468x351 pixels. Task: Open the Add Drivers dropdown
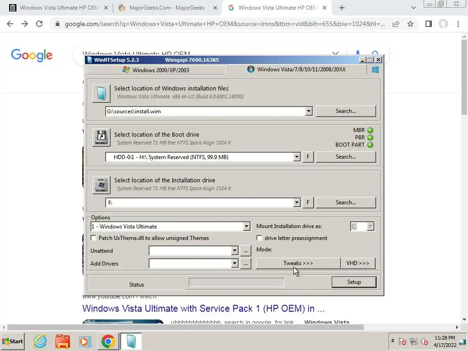pyautogui.click(x=234, y=264)
